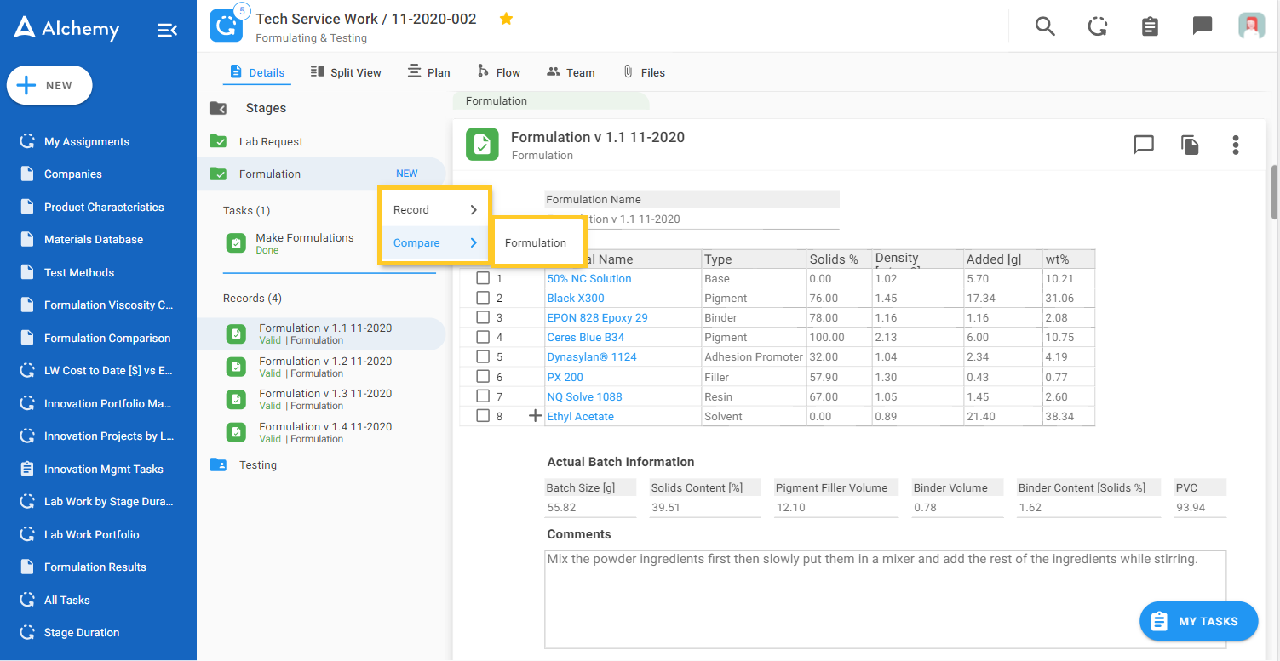The image size is (1280, 661).
Task: Click the green record icon for Formulation v 1.3
Action: tap(236, 399)
